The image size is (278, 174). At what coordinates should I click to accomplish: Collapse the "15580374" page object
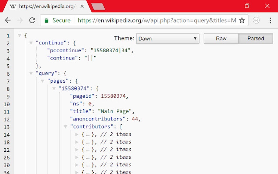click(54, 88)
